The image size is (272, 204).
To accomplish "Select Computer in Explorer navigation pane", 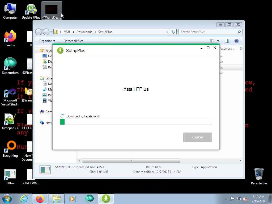I will click(46, 112).
